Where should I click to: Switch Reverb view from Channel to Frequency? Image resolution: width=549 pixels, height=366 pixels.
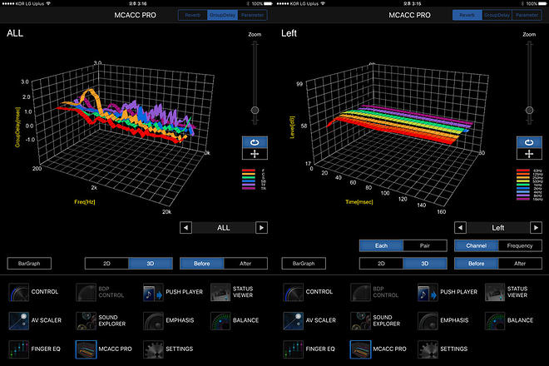pos(518,246)
